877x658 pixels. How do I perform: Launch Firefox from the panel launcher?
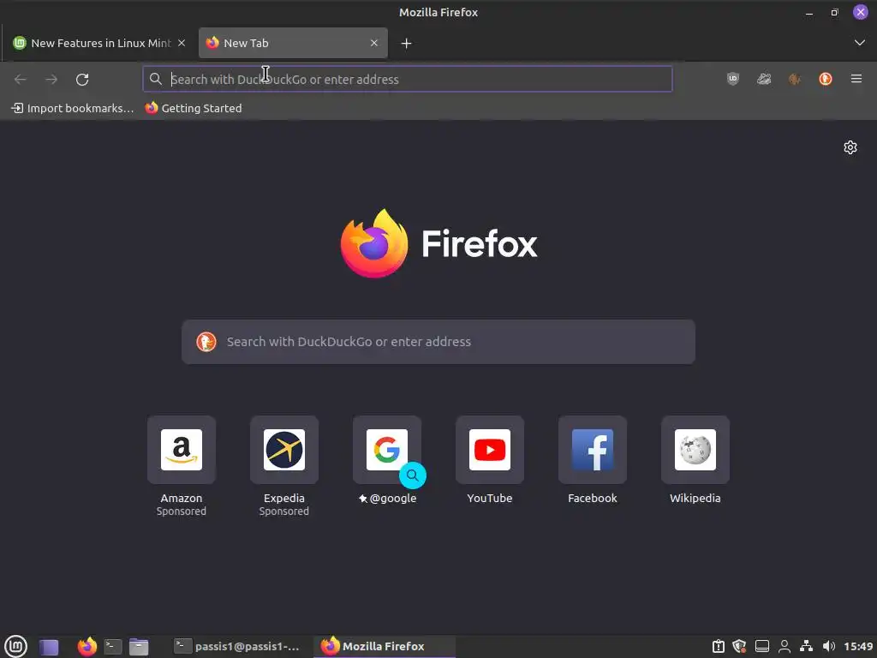click(87, 646)
